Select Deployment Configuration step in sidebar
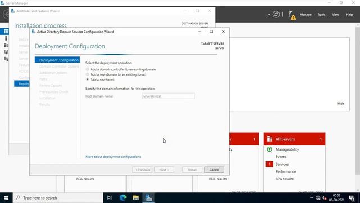360x203 pixels. (57, 60)
